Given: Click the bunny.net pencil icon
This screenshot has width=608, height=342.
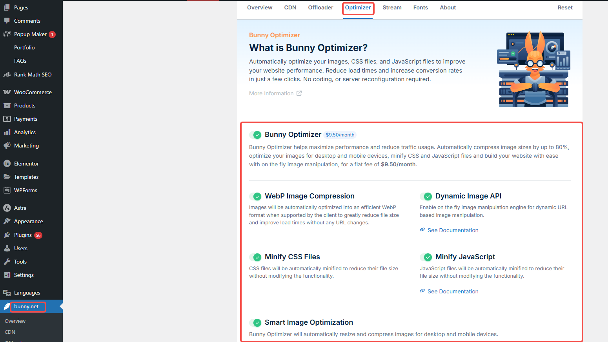Looking at the screenshot, I should point(6,306).
